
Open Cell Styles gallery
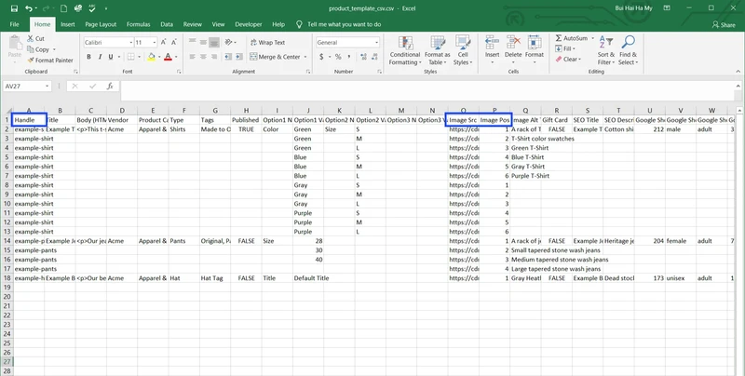[462, 51]
